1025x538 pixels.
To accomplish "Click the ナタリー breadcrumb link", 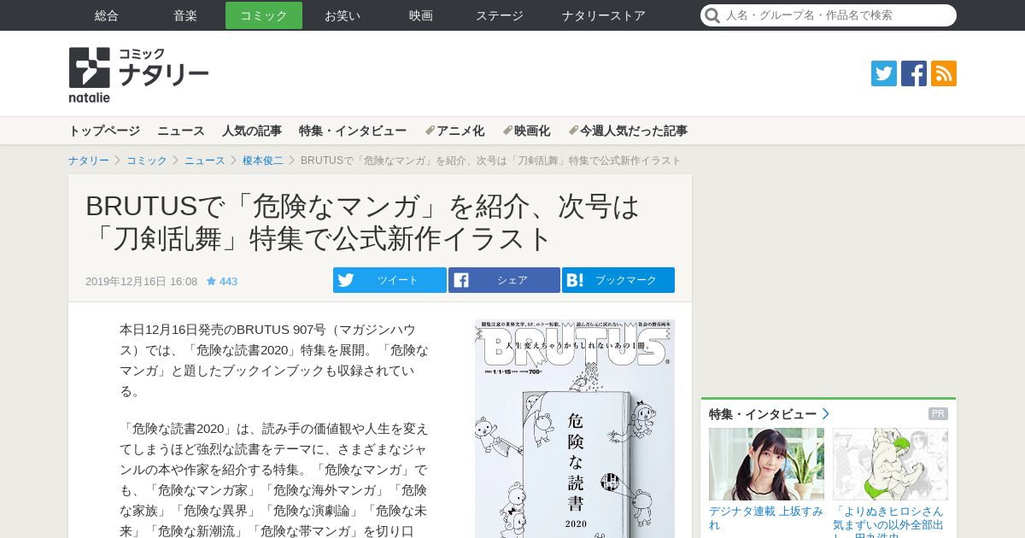I will [89, 161].
